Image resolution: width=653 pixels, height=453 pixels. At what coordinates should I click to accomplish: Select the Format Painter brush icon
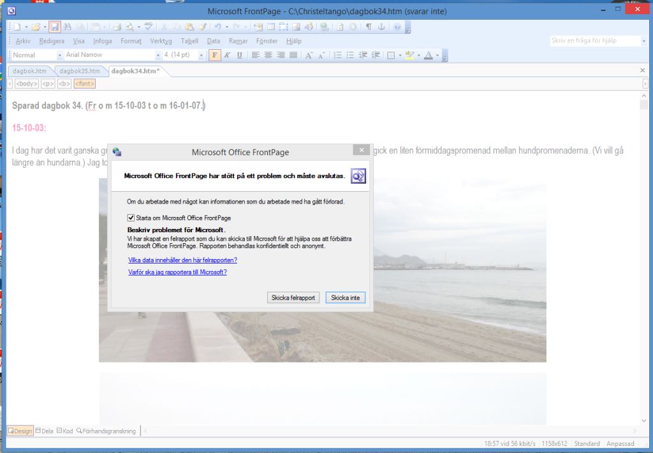click(202, 27)
